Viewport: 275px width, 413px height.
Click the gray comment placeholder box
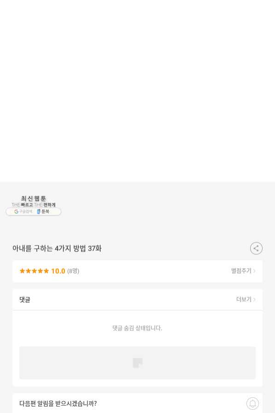tap(137, 363)
